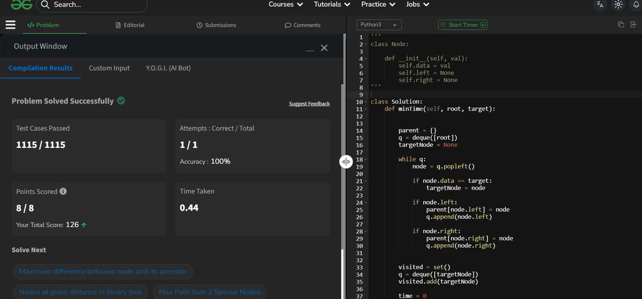The image size is (642, 299).
Task: Expand the Tutorials menu
Action: click(332, 4)
